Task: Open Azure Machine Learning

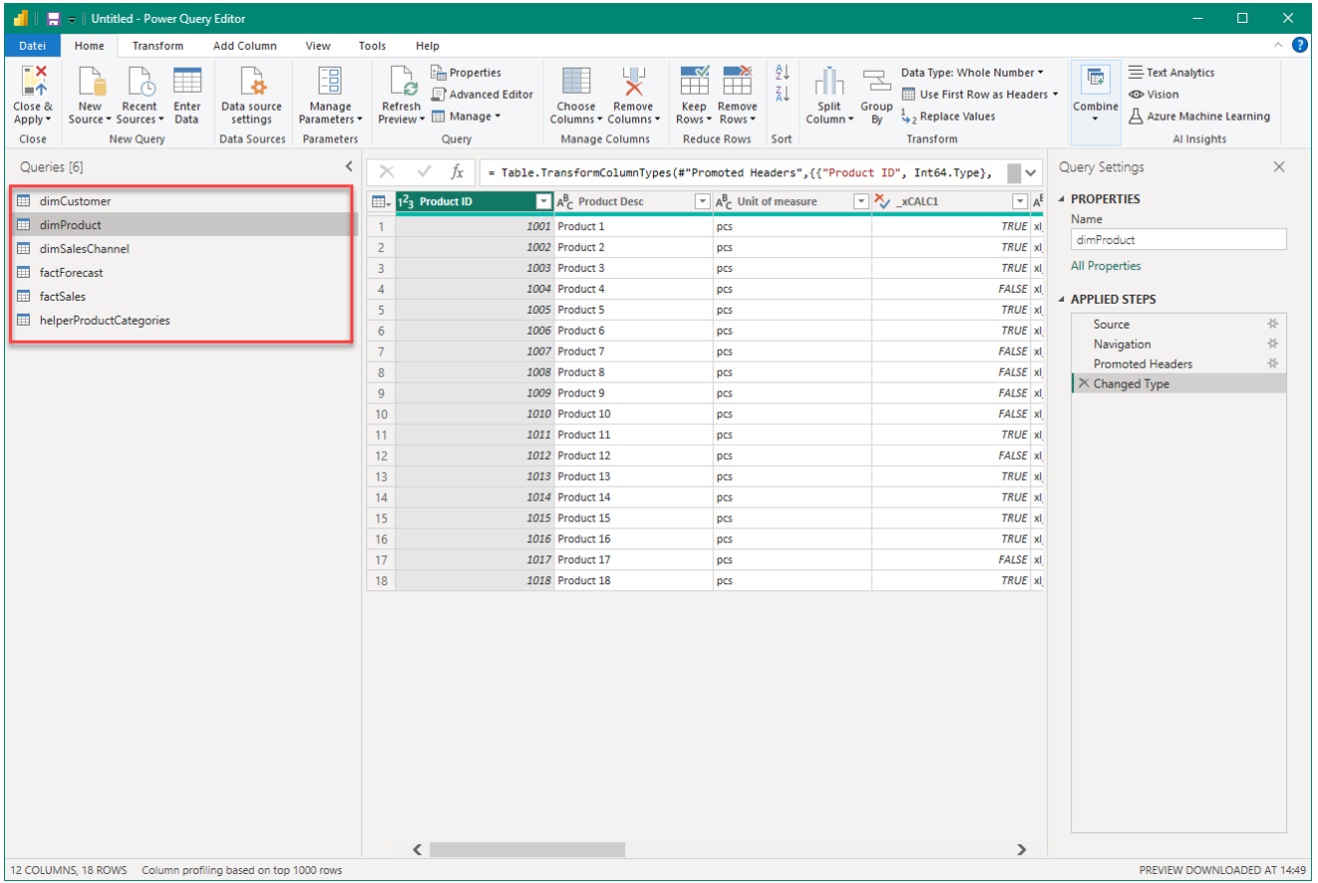Action: point(1199,117)
